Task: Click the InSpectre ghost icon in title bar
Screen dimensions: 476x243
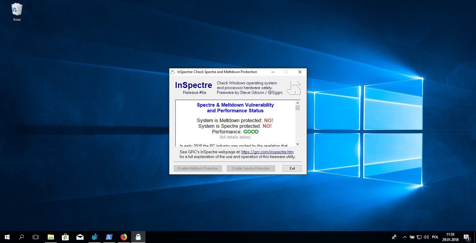Action: [x=173, y=72]
